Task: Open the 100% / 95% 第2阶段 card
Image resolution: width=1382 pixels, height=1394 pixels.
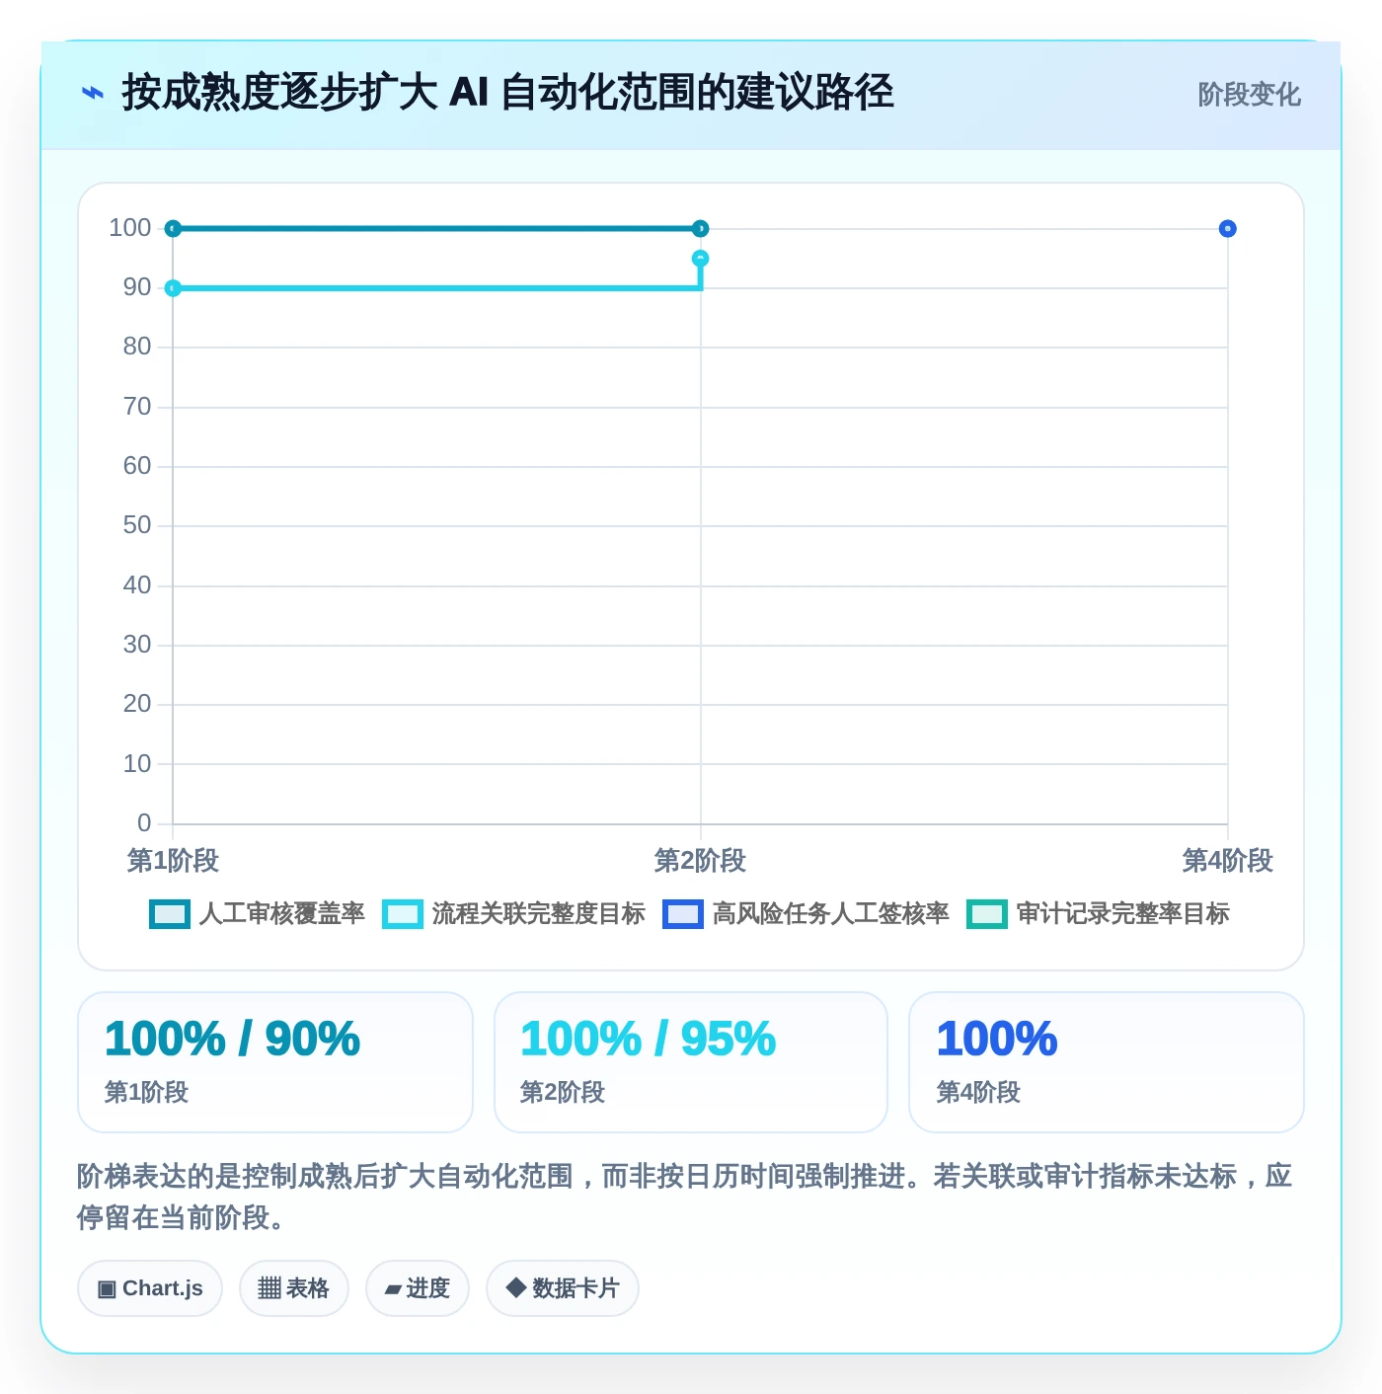Action: tap(691, 1062)
